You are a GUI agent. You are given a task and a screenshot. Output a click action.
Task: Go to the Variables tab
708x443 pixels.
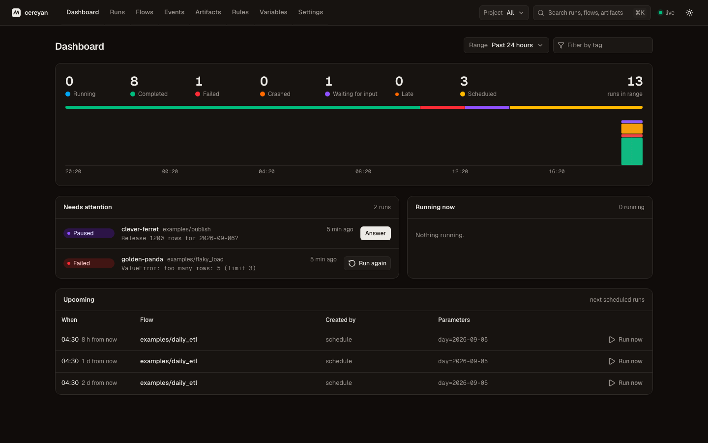273,12
